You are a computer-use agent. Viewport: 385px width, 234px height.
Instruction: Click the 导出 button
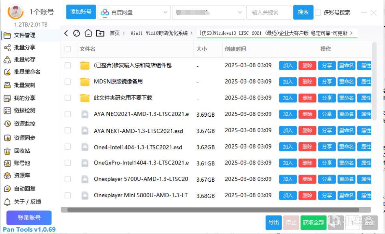(273, 223)
